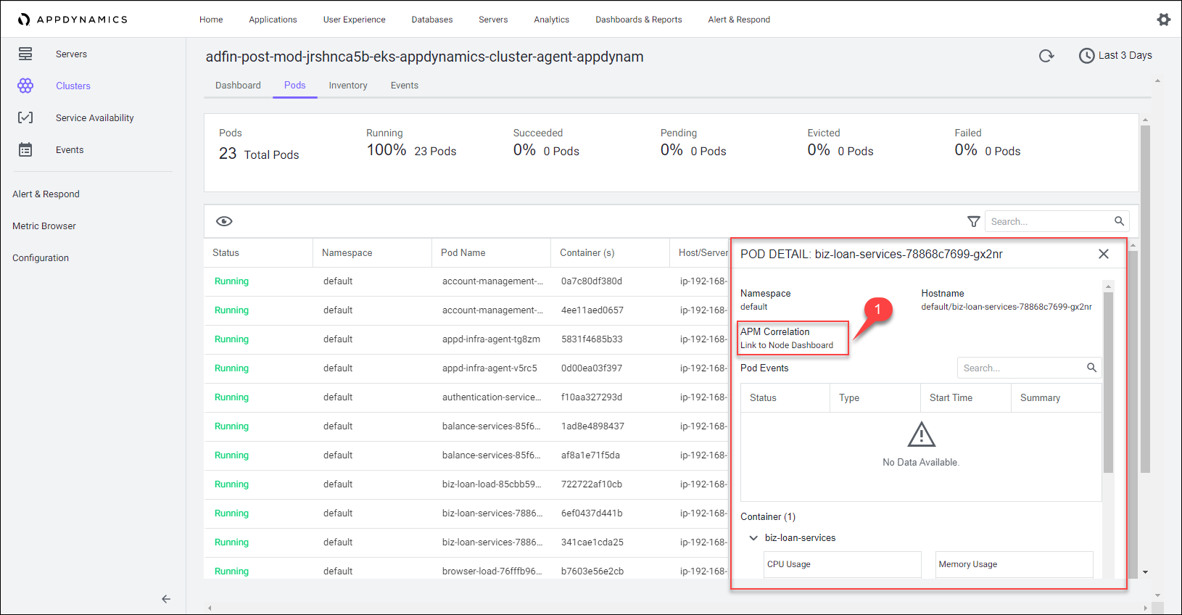Click the filter funnel icon
1182x615 pixels.
973,221
